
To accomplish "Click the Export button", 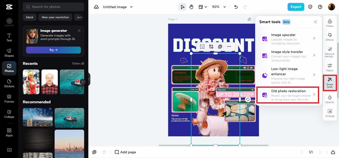I will [x=296, y=7].
